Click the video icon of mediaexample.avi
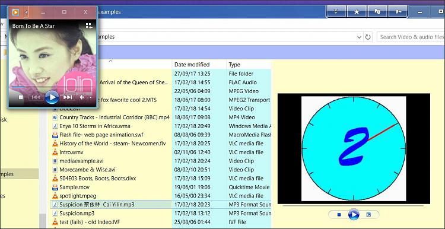The width and height of the screenshot is (445, 229). [55, 161]
